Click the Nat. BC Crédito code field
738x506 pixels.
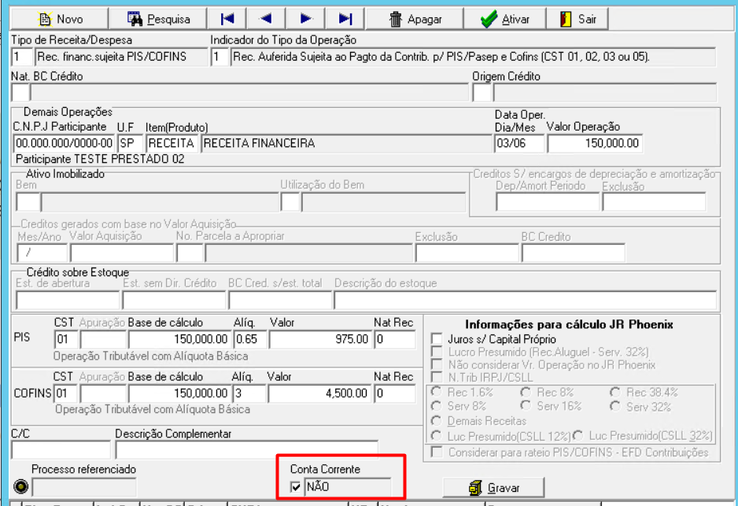[x=20, y=93]
